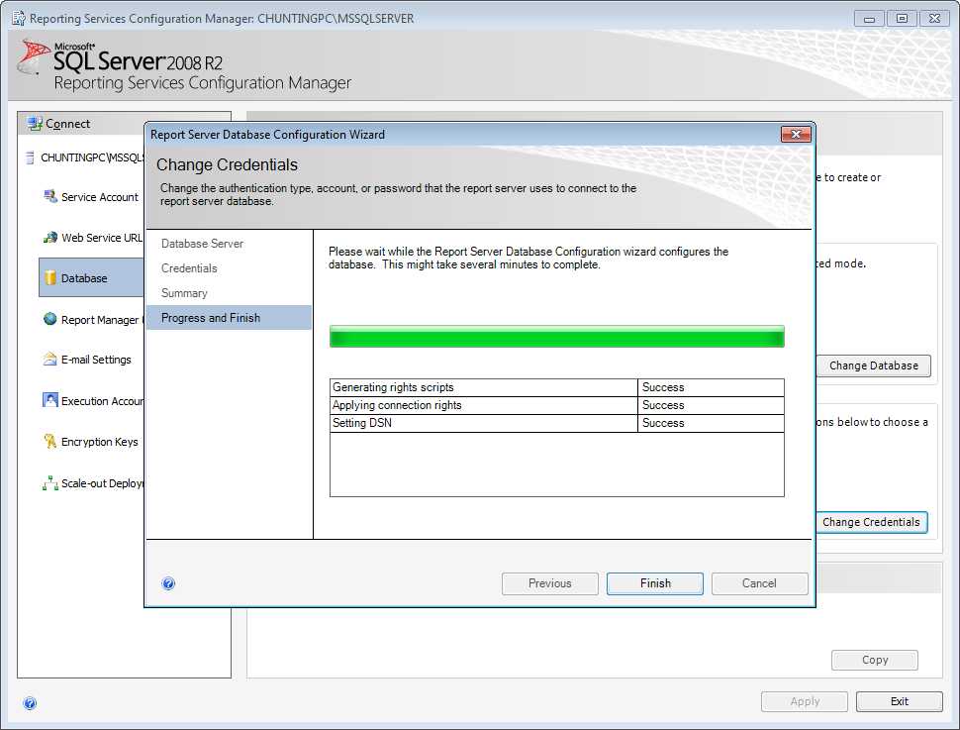
Task: Click the Change Credentials wizard heading
Action: click(x=228, y=164)
